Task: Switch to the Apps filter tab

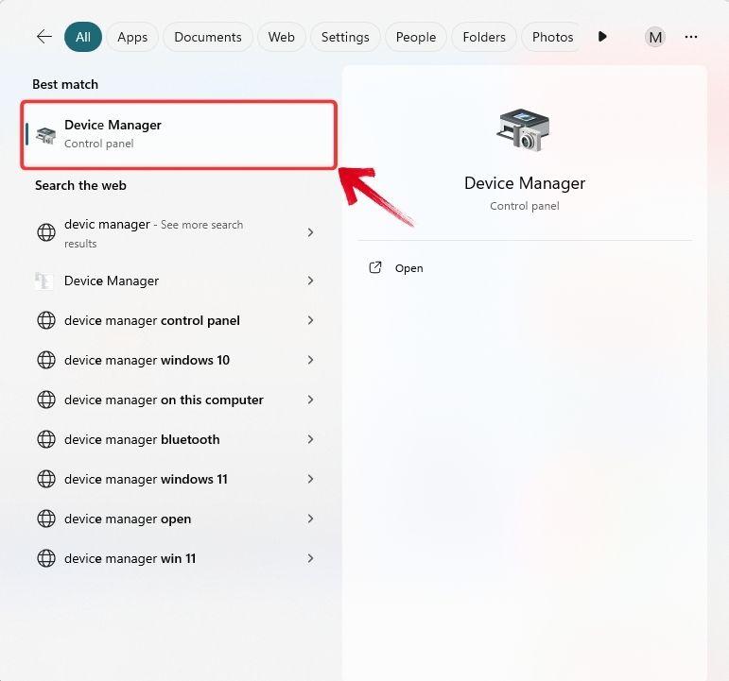Action: (132, 37)
